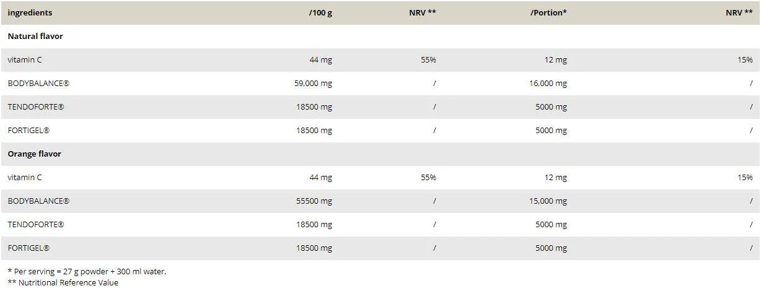Click the 55% NRV value under Natural flavor
Viewport: 761px width, 291px height.
pos(428,60)
